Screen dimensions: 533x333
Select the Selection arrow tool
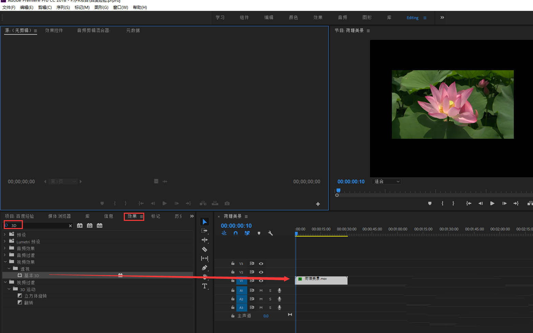tap(205, 222)
